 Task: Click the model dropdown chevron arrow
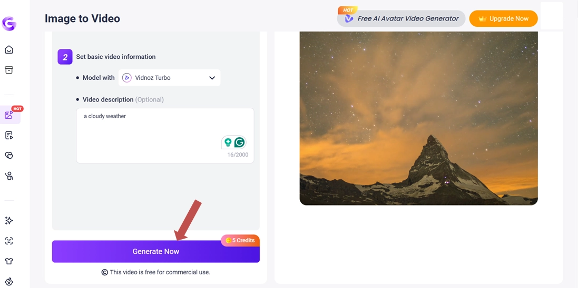212,78
